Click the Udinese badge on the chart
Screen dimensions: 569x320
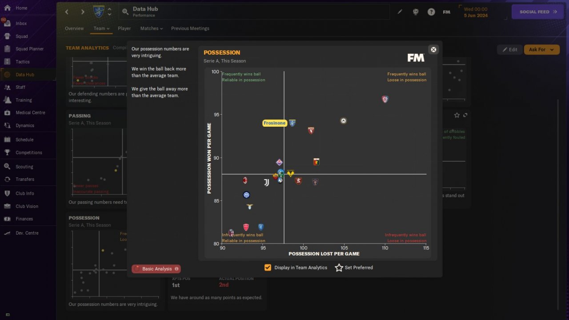tap(343, 120)
